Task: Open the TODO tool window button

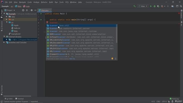Action: tap(9, 99)
